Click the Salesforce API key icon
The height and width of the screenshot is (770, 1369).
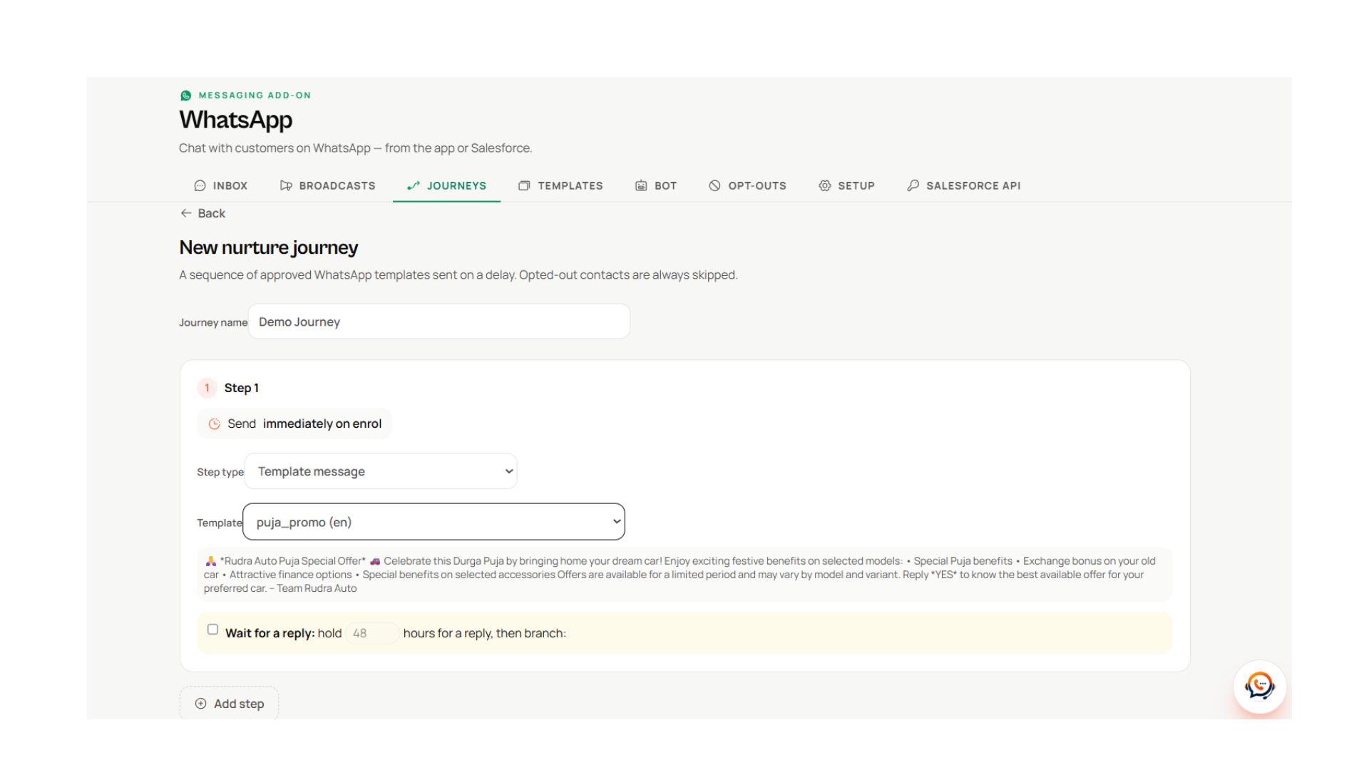[913, 185]
